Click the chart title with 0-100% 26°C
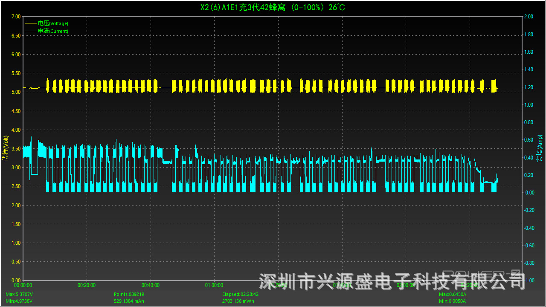 273,8
